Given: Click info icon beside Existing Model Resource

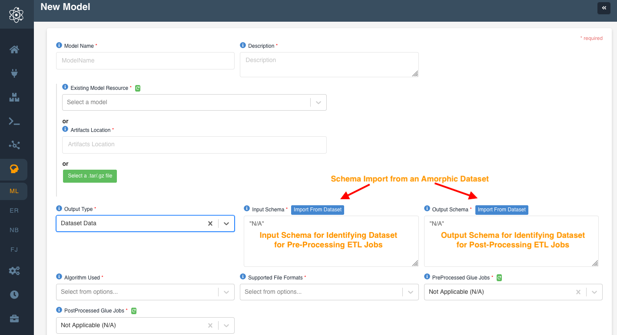Looking at the screenshot, I should pos(65,87).
